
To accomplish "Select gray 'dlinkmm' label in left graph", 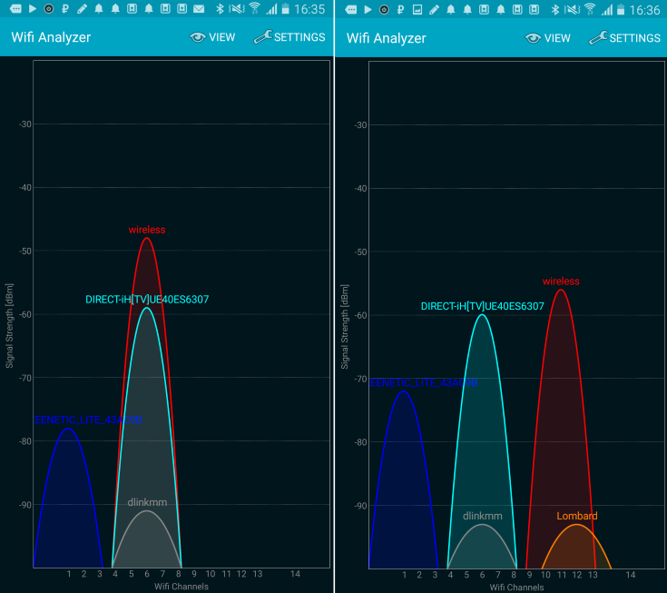I will 147,503.
